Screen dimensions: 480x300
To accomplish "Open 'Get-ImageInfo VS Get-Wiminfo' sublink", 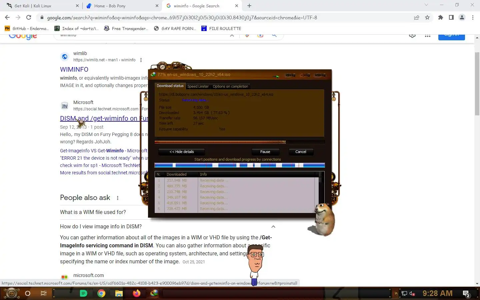I will click(x=104, y=151).
